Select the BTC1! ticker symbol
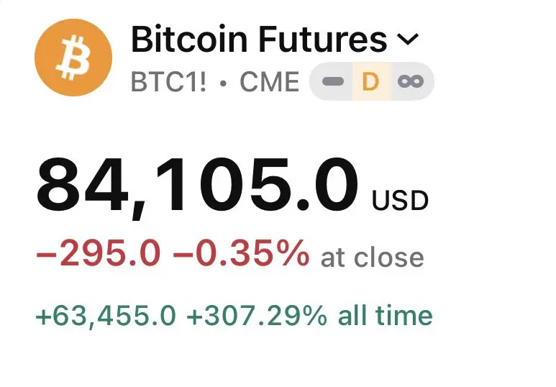This screenshot has width=556, height=387. 169,81
